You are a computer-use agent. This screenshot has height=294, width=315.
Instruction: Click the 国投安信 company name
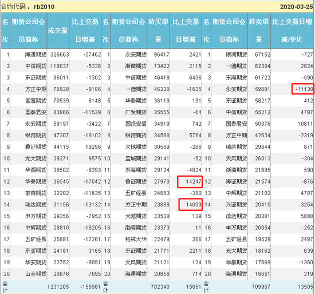pos(136,124)
